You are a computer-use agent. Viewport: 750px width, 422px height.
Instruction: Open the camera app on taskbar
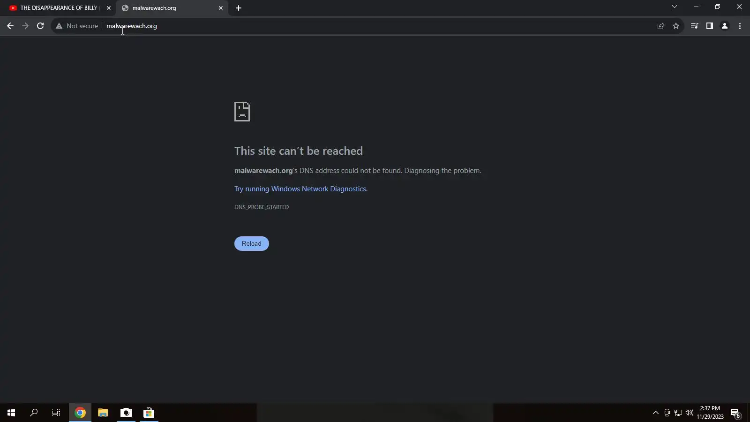point(126,413)
